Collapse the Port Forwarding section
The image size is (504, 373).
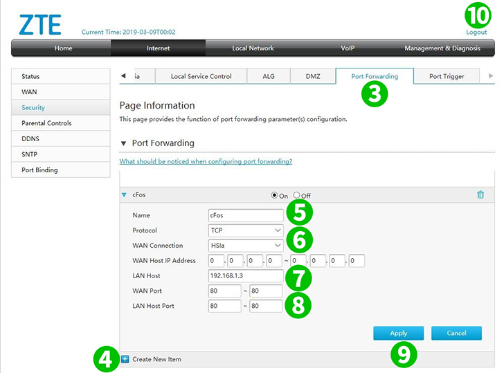pyautogui.click(x=123, y=143)
